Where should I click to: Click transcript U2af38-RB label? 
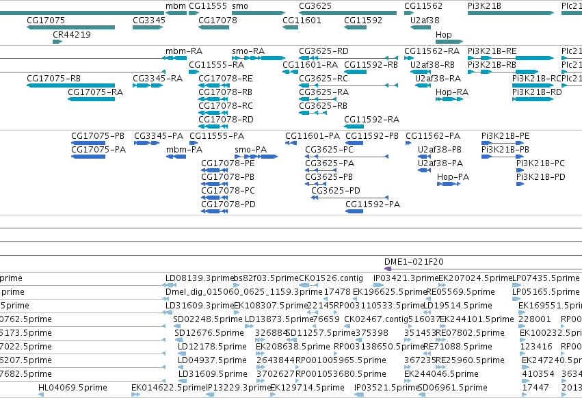click(x=432, y=65)
